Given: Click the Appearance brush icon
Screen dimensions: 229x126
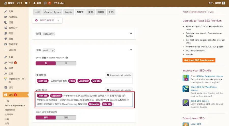Looking at the screenshot, I should tap(6, 57).
